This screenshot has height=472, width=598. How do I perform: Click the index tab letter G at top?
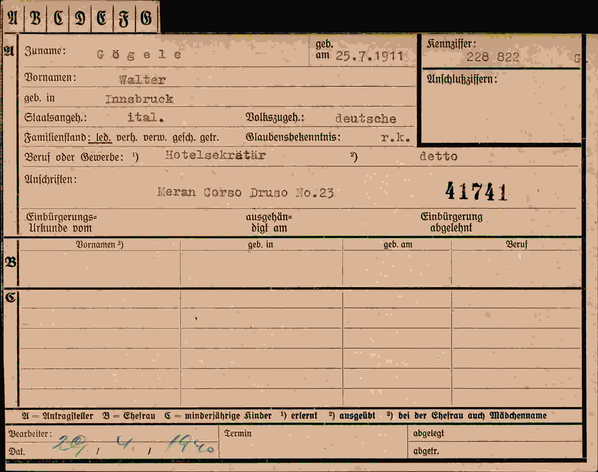[146, 18]
